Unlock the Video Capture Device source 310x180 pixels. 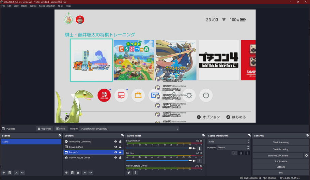pyautogui.click(x=120, y=157)
